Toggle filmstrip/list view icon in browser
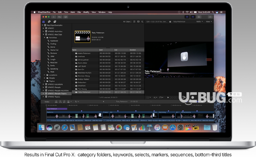256x160 pixels. (x=138, y=22)
